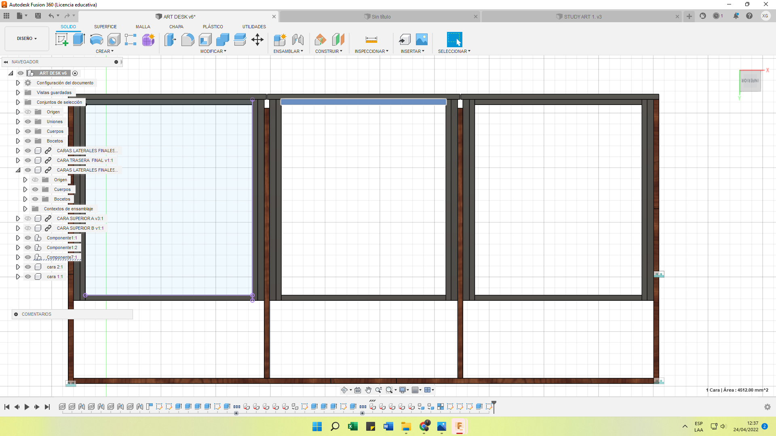The height and width of the screenshot is (436, 776).
Task: Expand the Bocetos folder tree node
Action: (18, 141)
